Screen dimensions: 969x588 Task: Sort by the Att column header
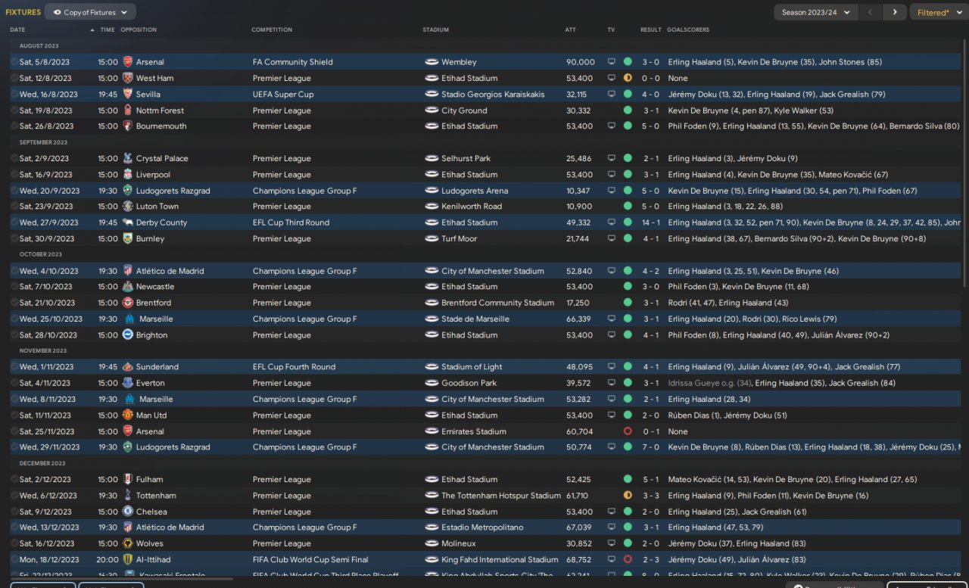tap(570, 30)
